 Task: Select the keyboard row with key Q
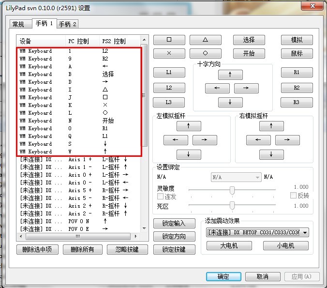point(79,136)
